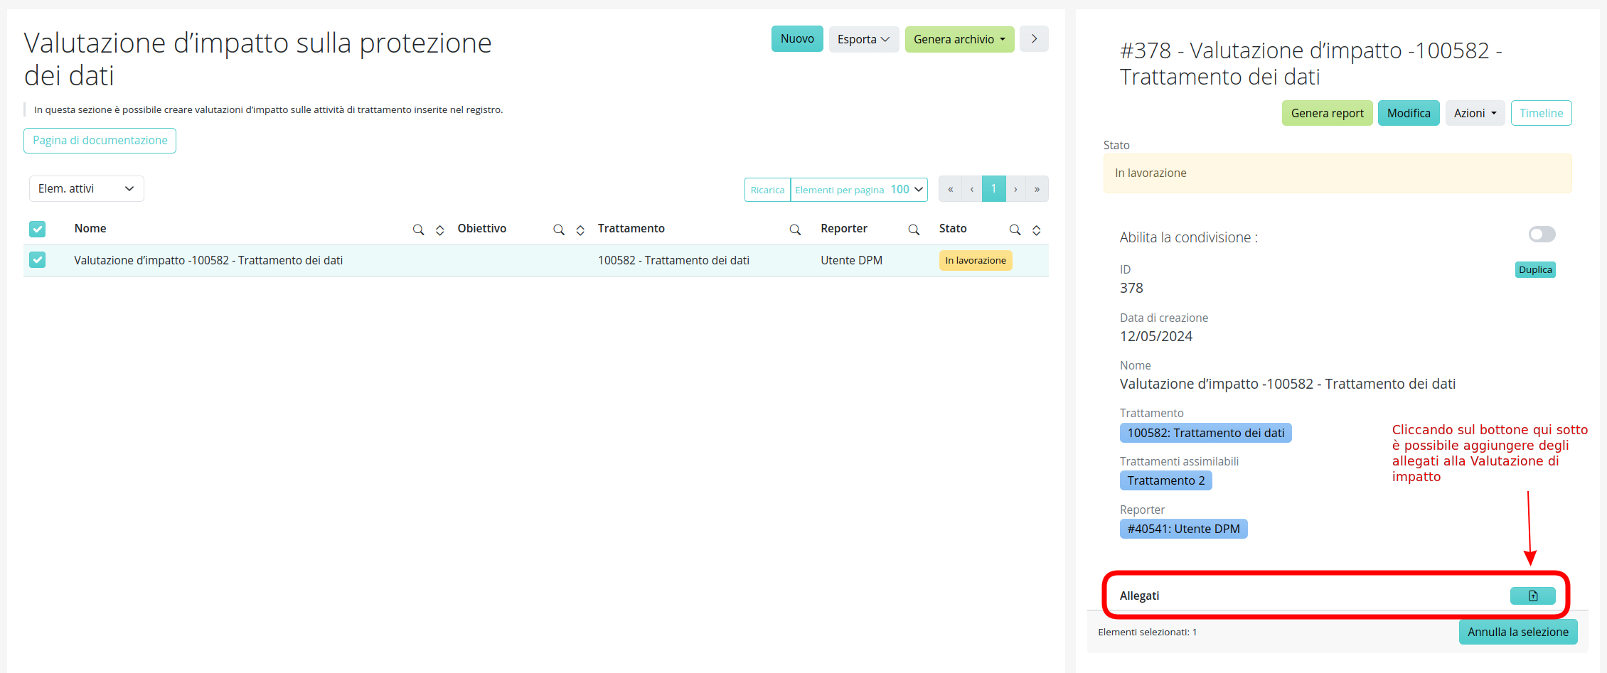Enable the Abilita la condivisione switch

(1542, 235)
